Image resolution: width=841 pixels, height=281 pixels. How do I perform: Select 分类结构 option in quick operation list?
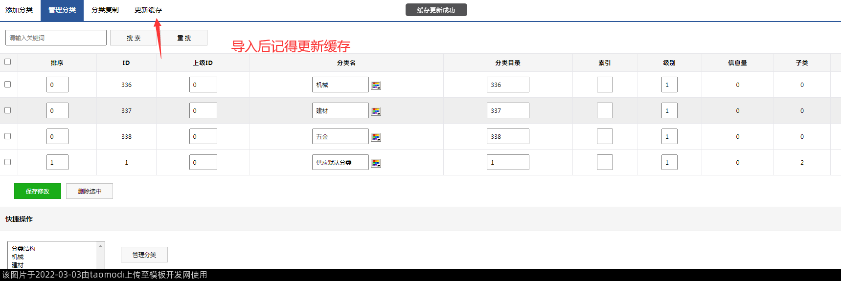click(x=23, y=249)
